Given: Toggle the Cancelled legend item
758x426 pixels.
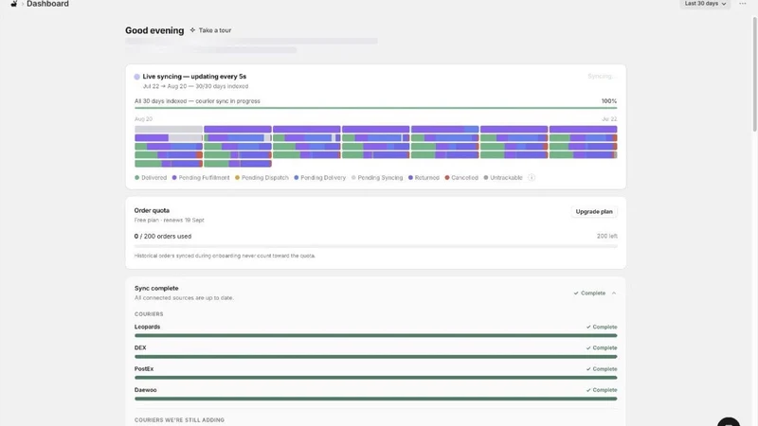Looking at the screenshot, I should click(461, 178).
